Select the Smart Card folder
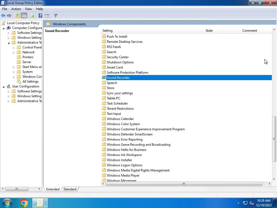 click(115, 67)
